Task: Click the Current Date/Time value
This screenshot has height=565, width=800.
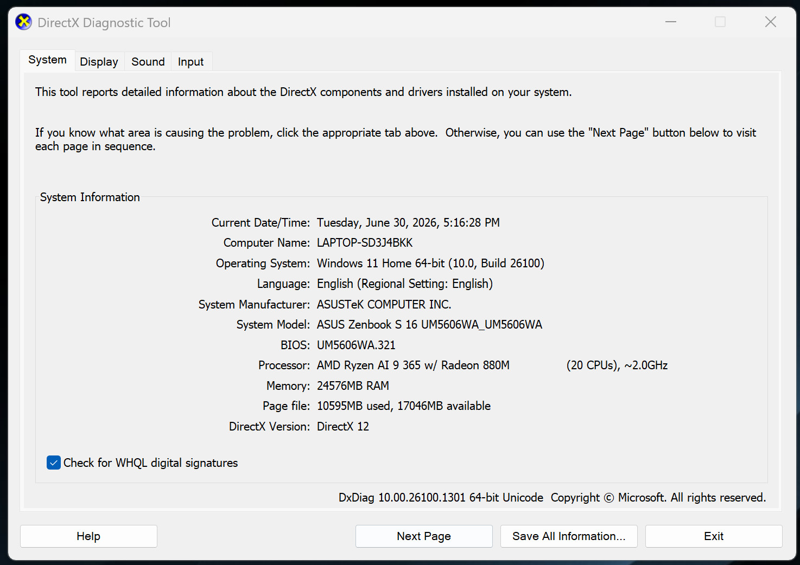Action: pos(408,223)
